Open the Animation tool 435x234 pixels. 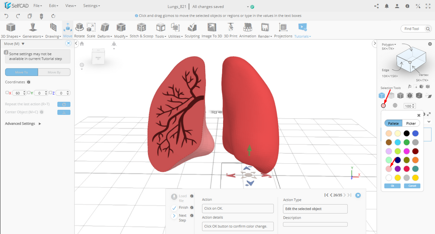point(247,31)
